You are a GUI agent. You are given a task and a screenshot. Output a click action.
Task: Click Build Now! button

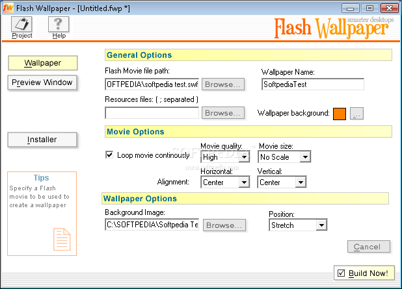pyautogui.click(x=364, y=273)
